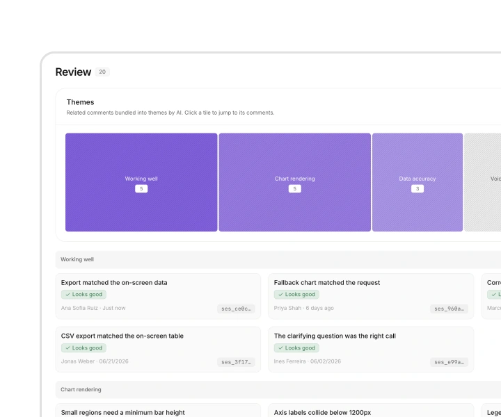501x417 pixels.
Task: Open the Data accuracy theme tile
Action: 417,182
